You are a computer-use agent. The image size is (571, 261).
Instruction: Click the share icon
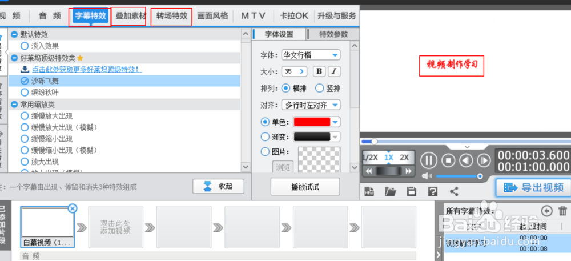[454, 191]
